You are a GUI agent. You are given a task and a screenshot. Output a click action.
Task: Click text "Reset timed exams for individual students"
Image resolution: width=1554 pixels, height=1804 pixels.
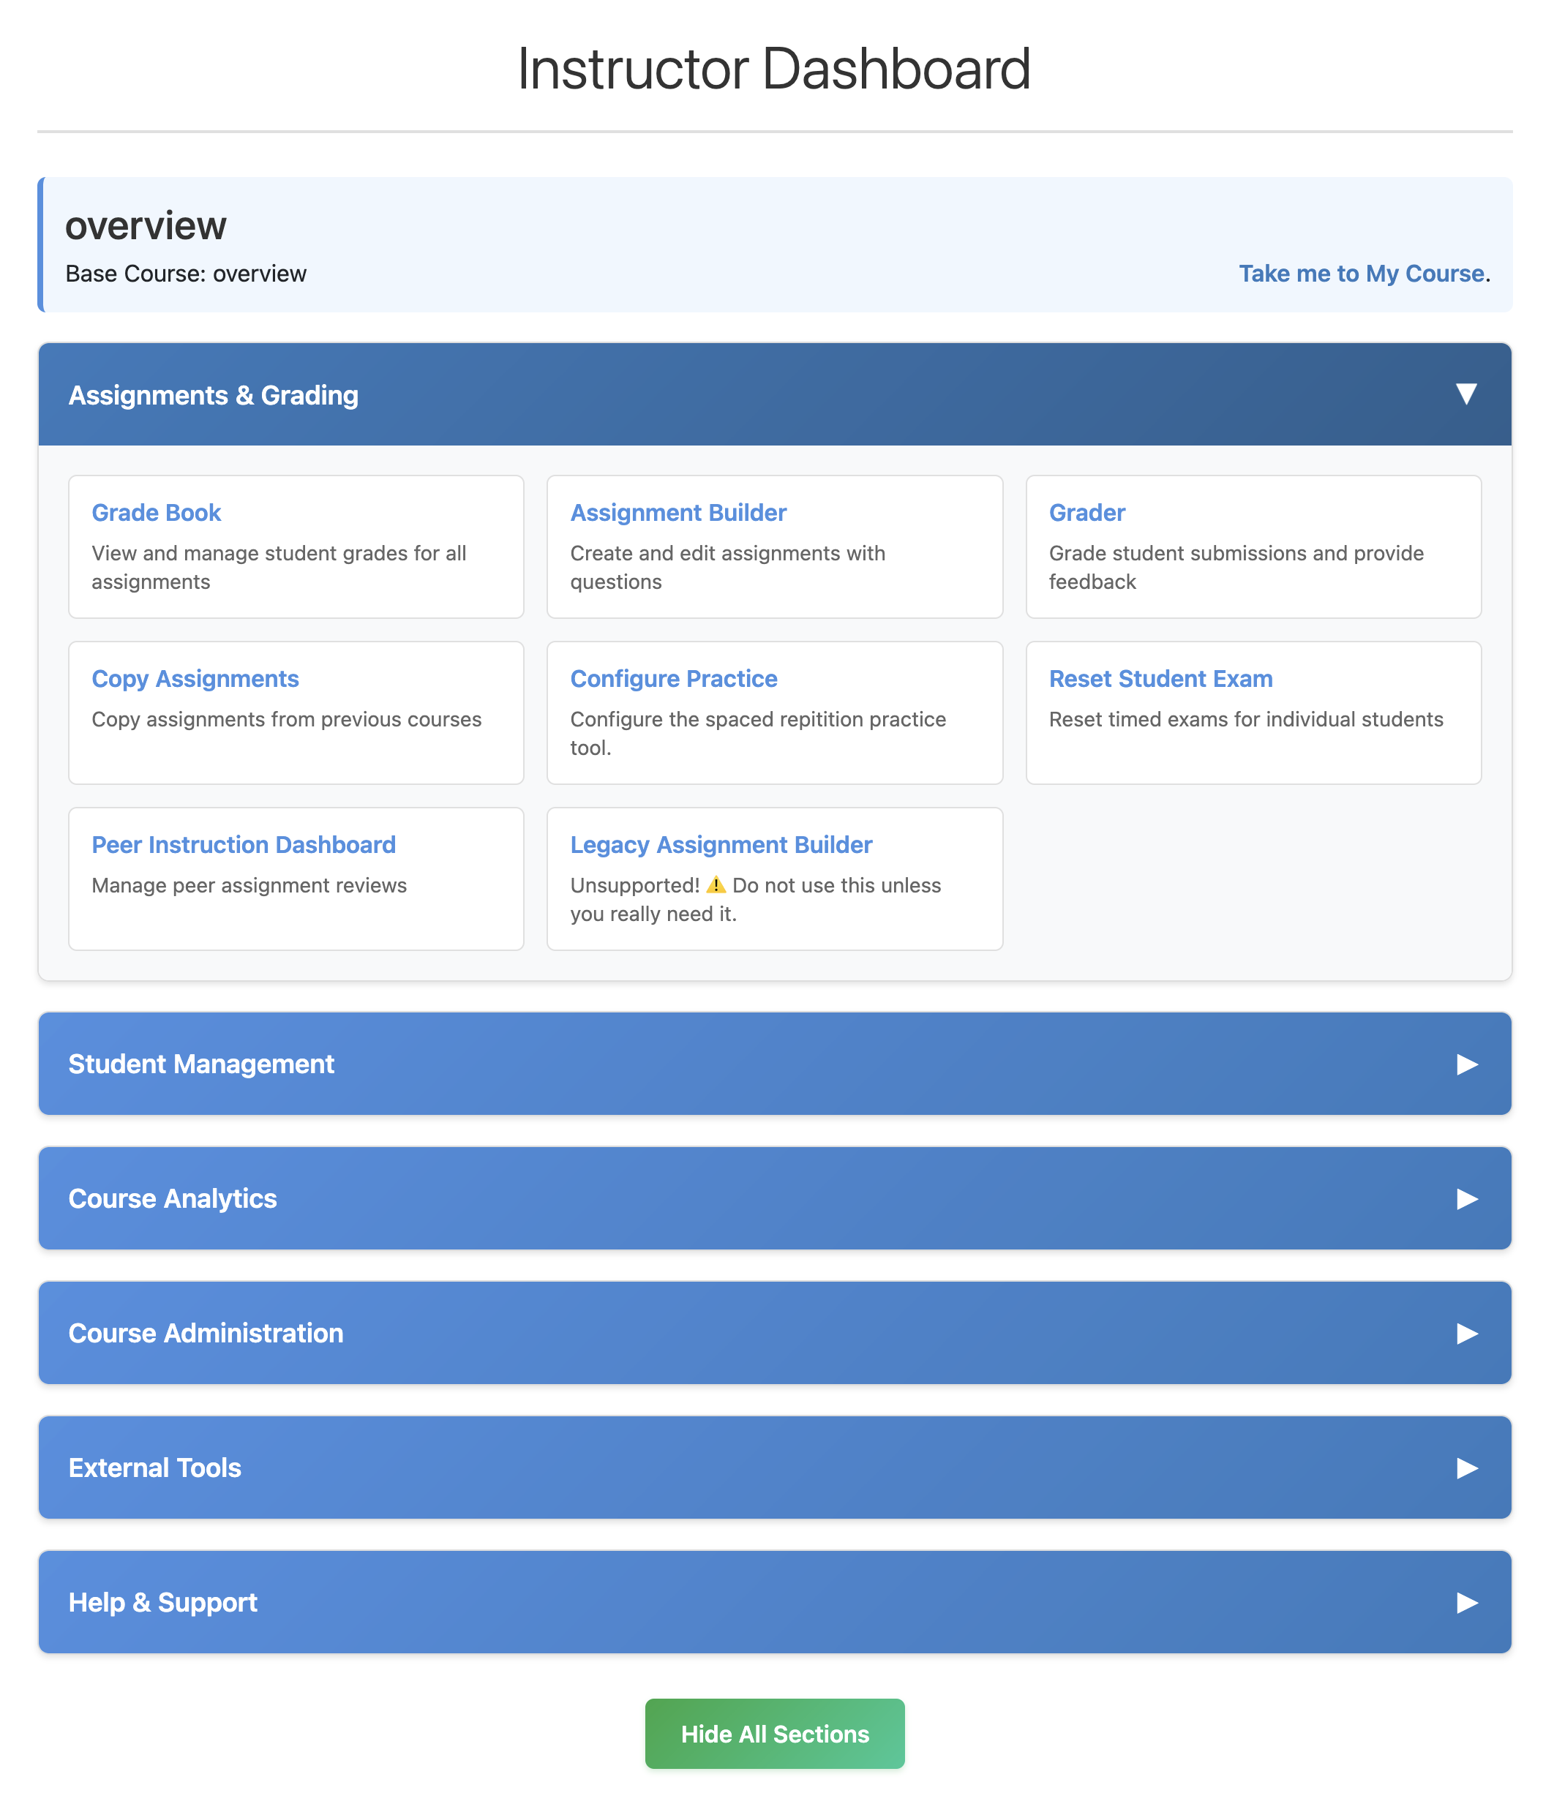pos(1246,720)
